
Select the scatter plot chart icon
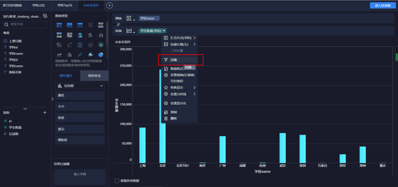[x=80, y=54]
